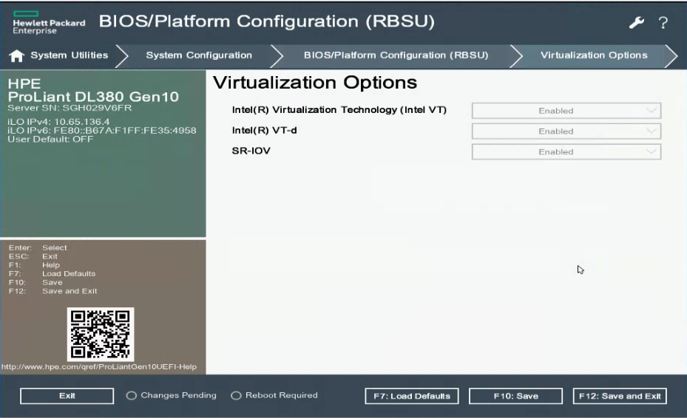Click the Hewlett Packard Enterprise logo
The height and width of the screenshot is (418, 687).
49,23
